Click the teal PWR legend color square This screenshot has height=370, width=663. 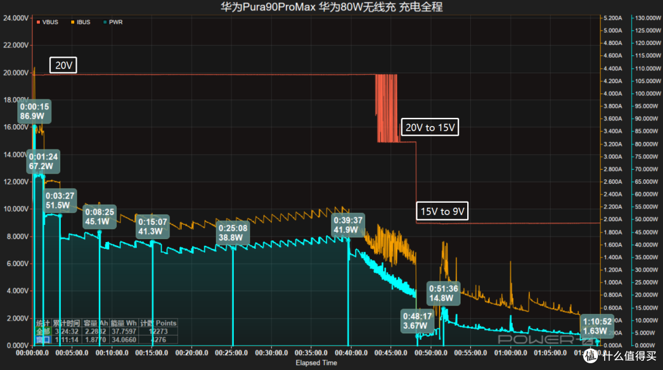105,22
